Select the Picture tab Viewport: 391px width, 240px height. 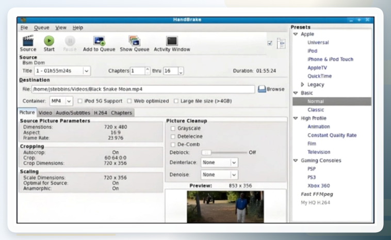click(x=27, y=113)
